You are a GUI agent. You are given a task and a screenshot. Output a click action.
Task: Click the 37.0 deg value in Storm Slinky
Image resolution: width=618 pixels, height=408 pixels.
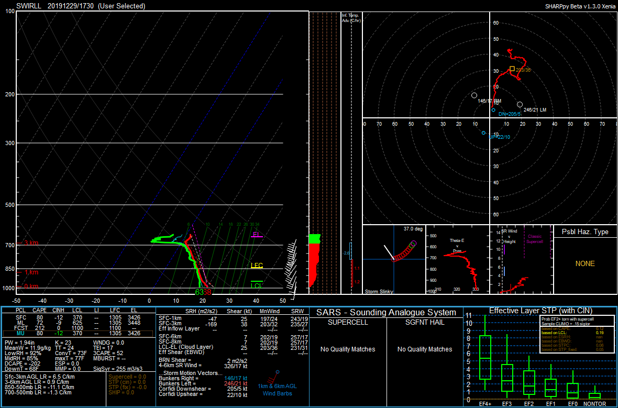[413, 229]
